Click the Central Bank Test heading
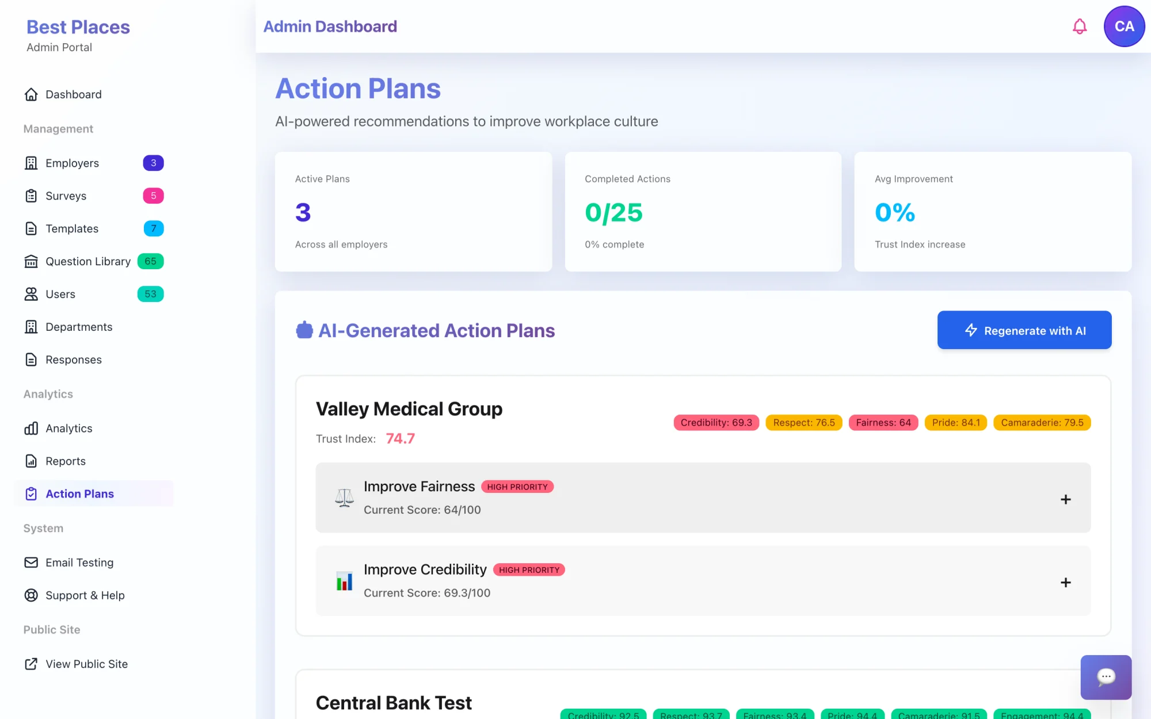This screenshot has width=1151, height=719. [x=394, y=703]
